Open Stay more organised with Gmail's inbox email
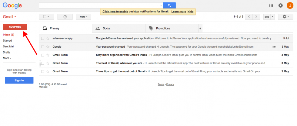The width and height of the screenshot is (297, 126). tap(166, 55)
